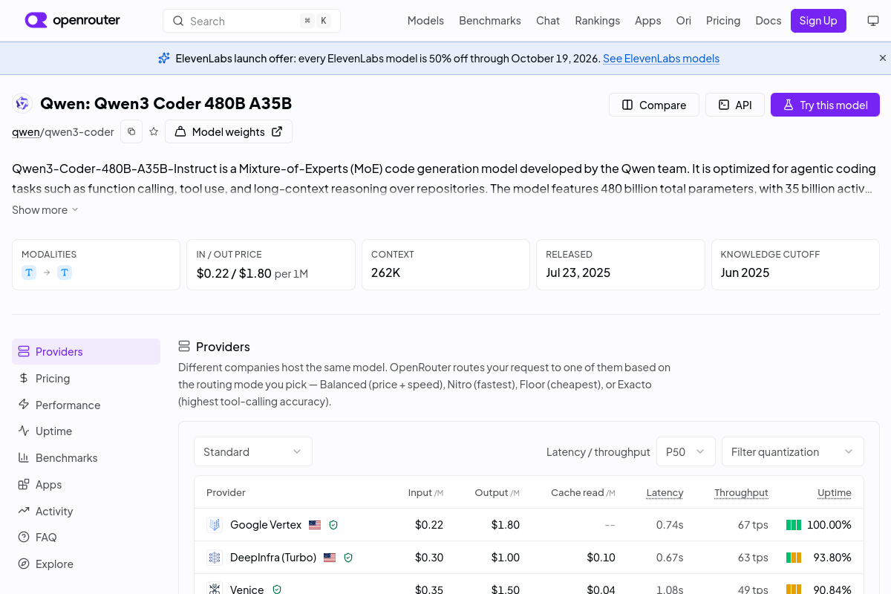Select Apps in the sidebar

click(x=86, y=484)
